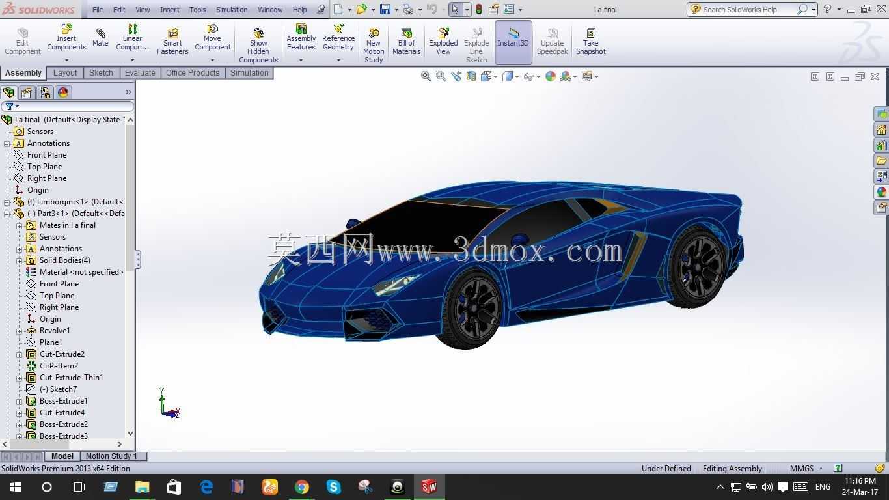Viewport: 889px width, 500px height.
Task: Select Material <not specified> in the tree
Action: click(75, 272)
